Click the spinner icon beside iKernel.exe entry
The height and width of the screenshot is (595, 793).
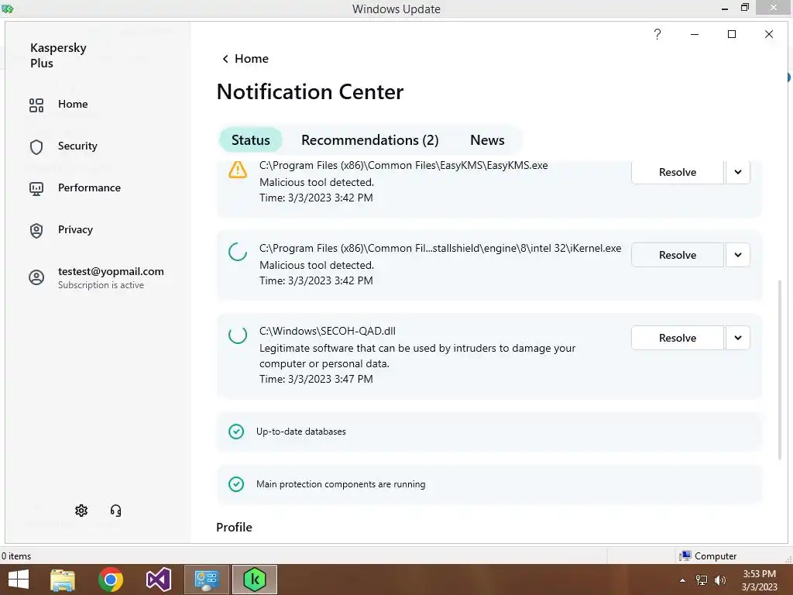(238, 252)
